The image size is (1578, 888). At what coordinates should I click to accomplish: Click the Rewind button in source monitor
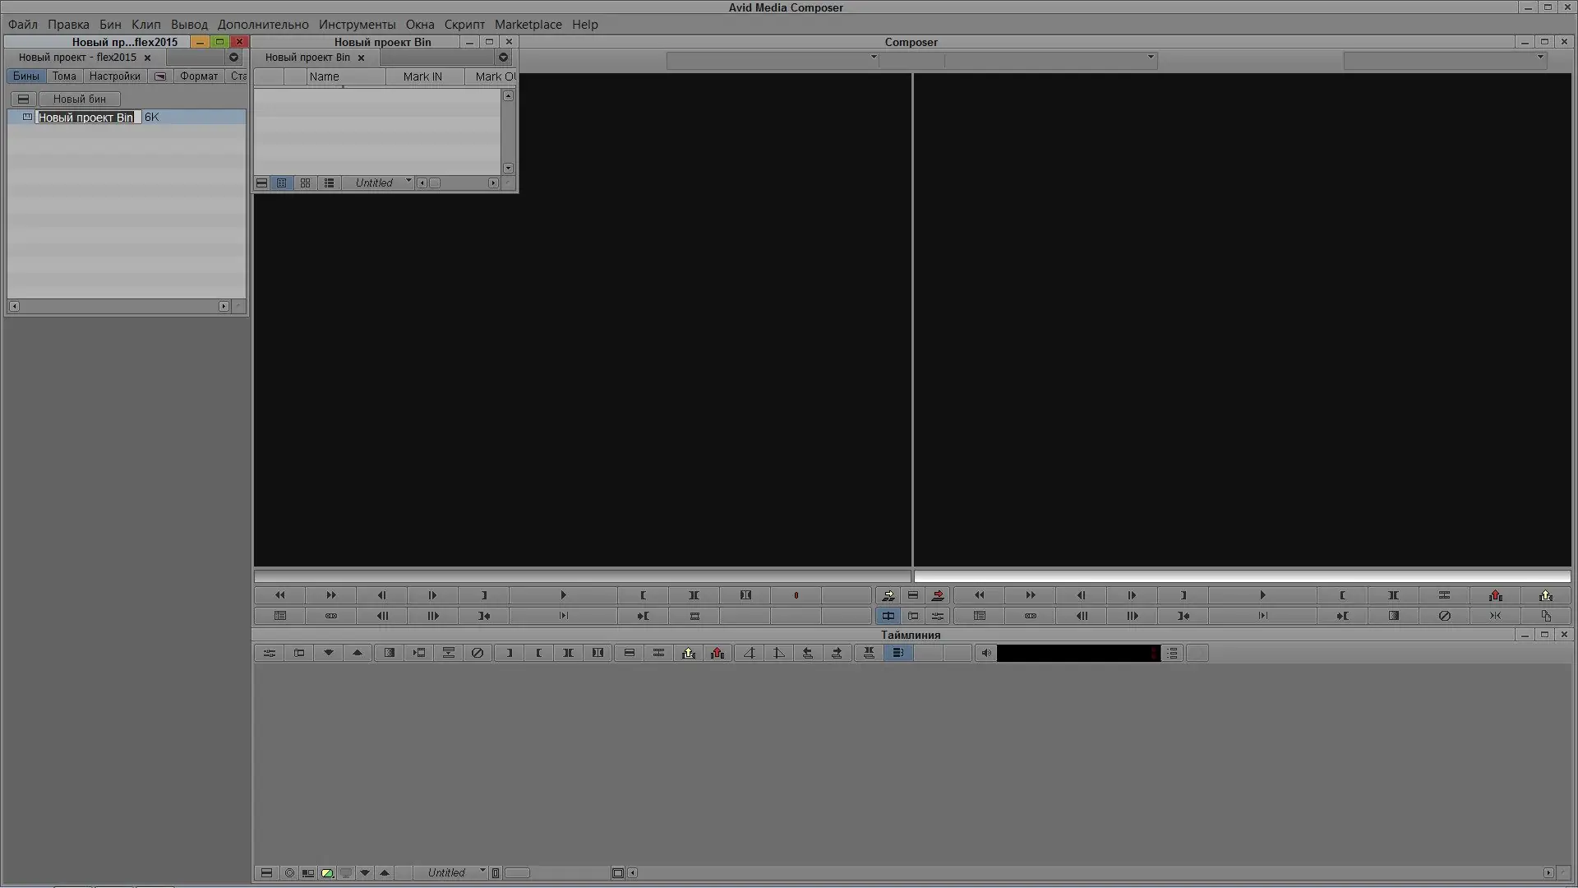(279, 595)
